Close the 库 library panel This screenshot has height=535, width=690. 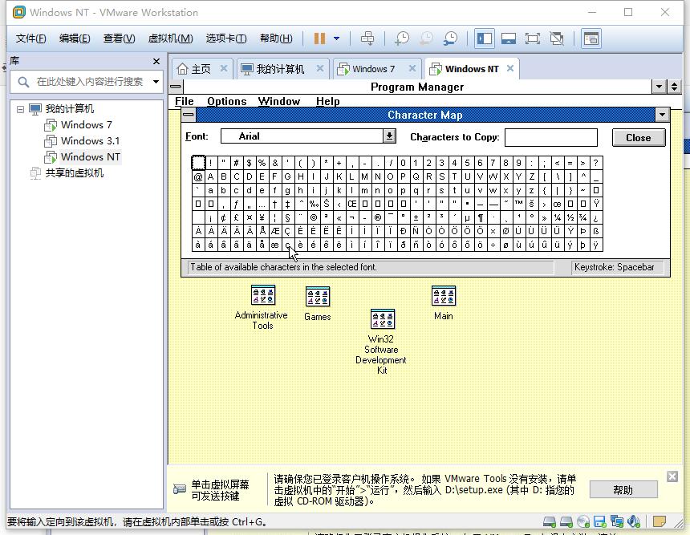156,61
